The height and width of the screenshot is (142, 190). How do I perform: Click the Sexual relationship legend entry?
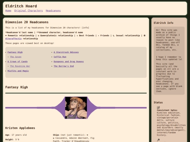[126, 35]
